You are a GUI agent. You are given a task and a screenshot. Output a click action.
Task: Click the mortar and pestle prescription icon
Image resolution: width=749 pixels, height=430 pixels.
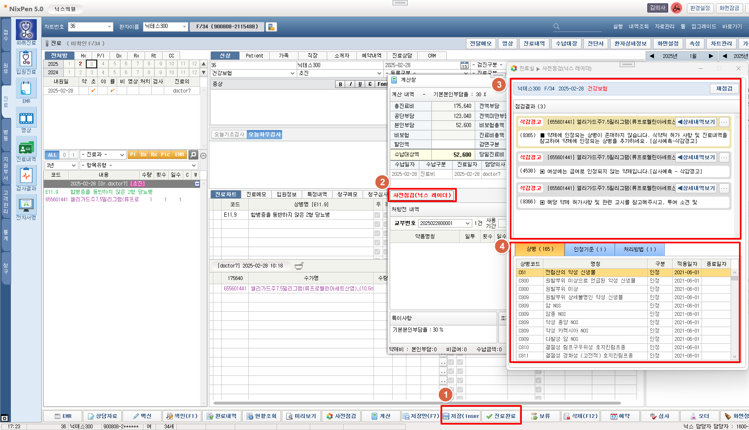pos(299,265)
